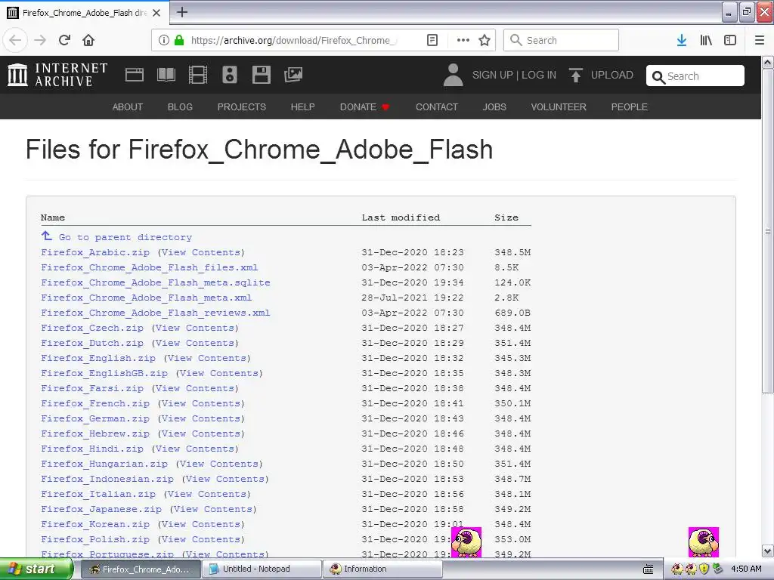Screen dimensions: 774x580
Task: Click the page scrollbar up arrow
Action: coord(768,63)
